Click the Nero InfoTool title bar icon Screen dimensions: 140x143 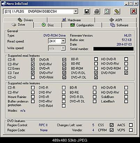point(3,3)
